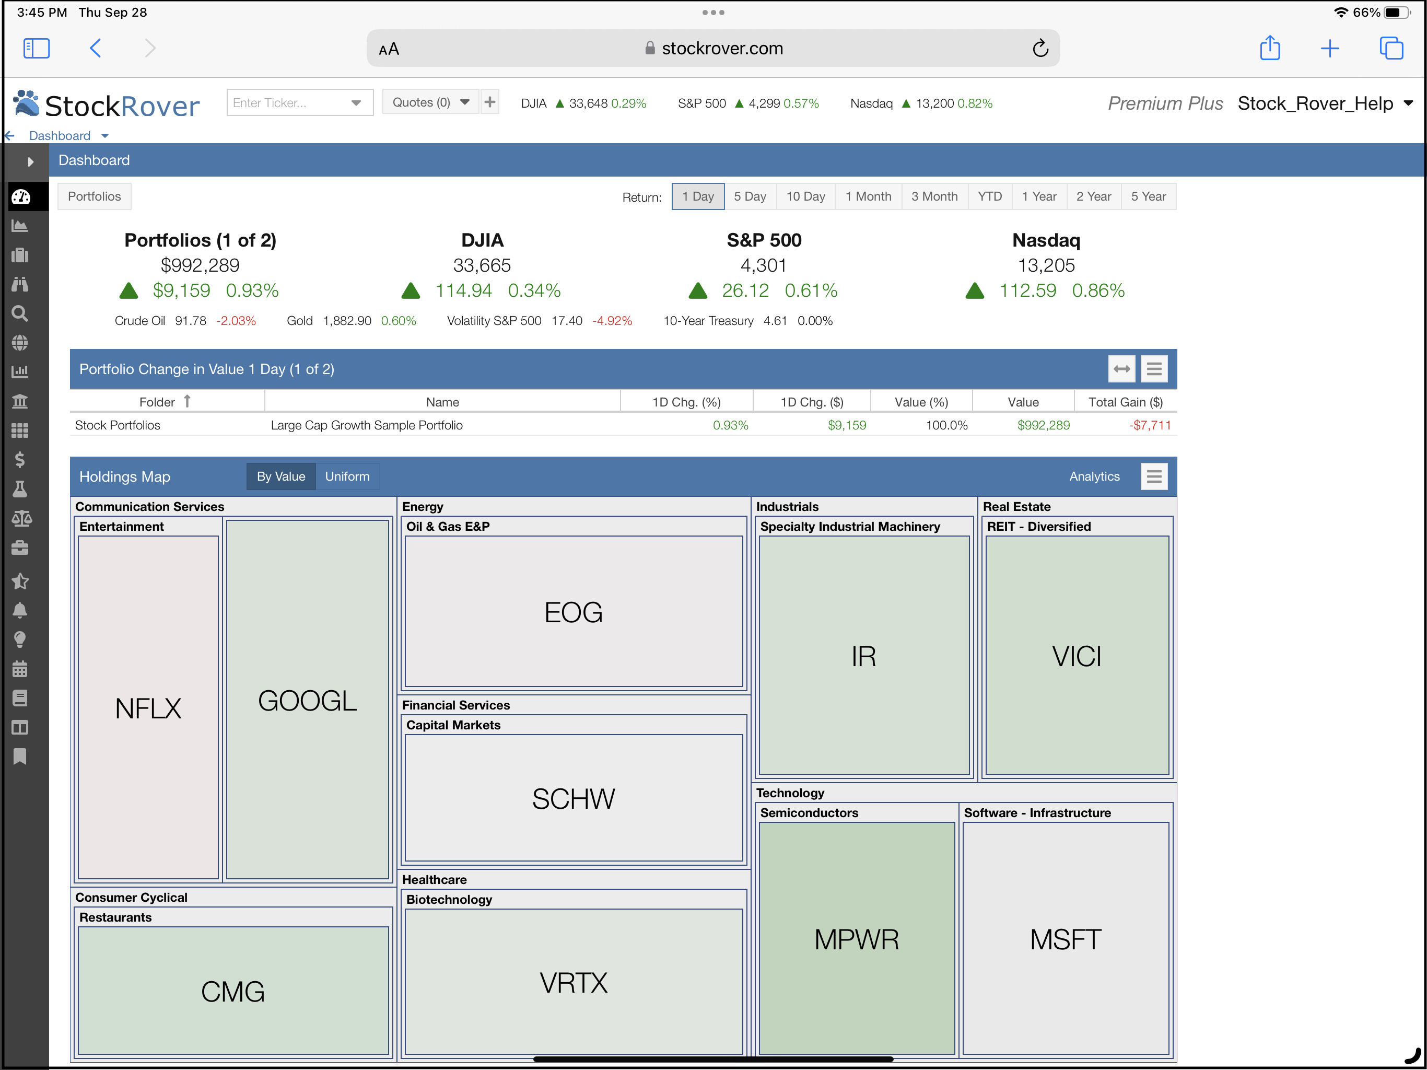Image resolution: width=1427 pixels, height=1070 pixels.
Task: Click the list/grid view toggle icon
Action: click(x=1155, y=369)
